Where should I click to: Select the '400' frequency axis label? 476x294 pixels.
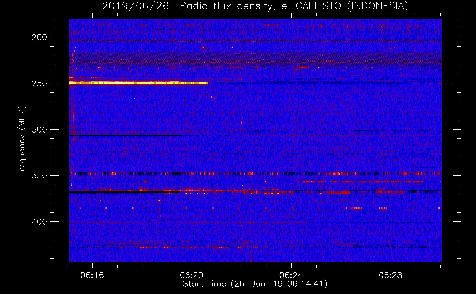[x=39, y=222]
